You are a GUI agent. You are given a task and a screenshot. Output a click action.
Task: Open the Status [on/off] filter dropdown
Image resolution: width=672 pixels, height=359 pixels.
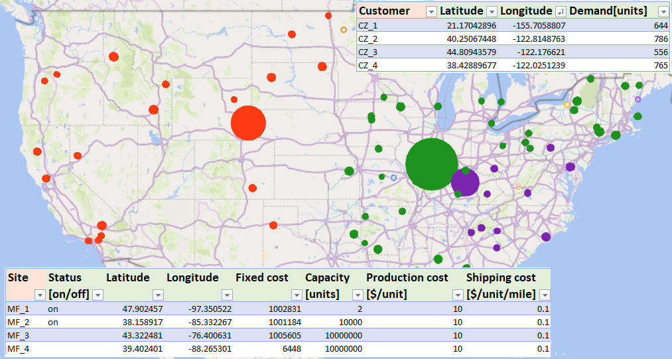(98, 295)
